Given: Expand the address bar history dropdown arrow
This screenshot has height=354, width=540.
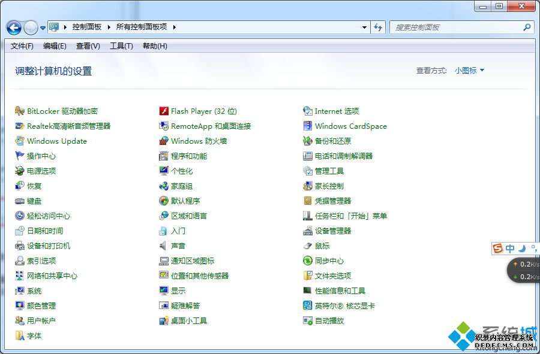Looking at the screenshot, I should point(364,27).
